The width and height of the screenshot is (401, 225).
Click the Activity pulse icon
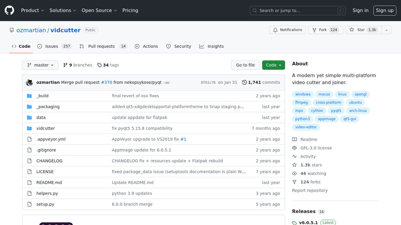[x=295, y=156]
